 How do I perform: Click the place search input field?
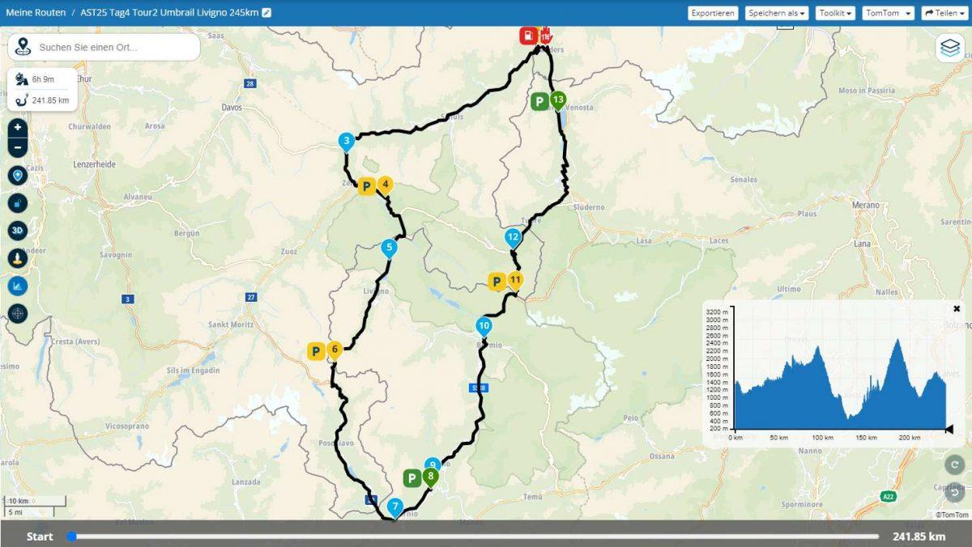(x=113, y=48)
